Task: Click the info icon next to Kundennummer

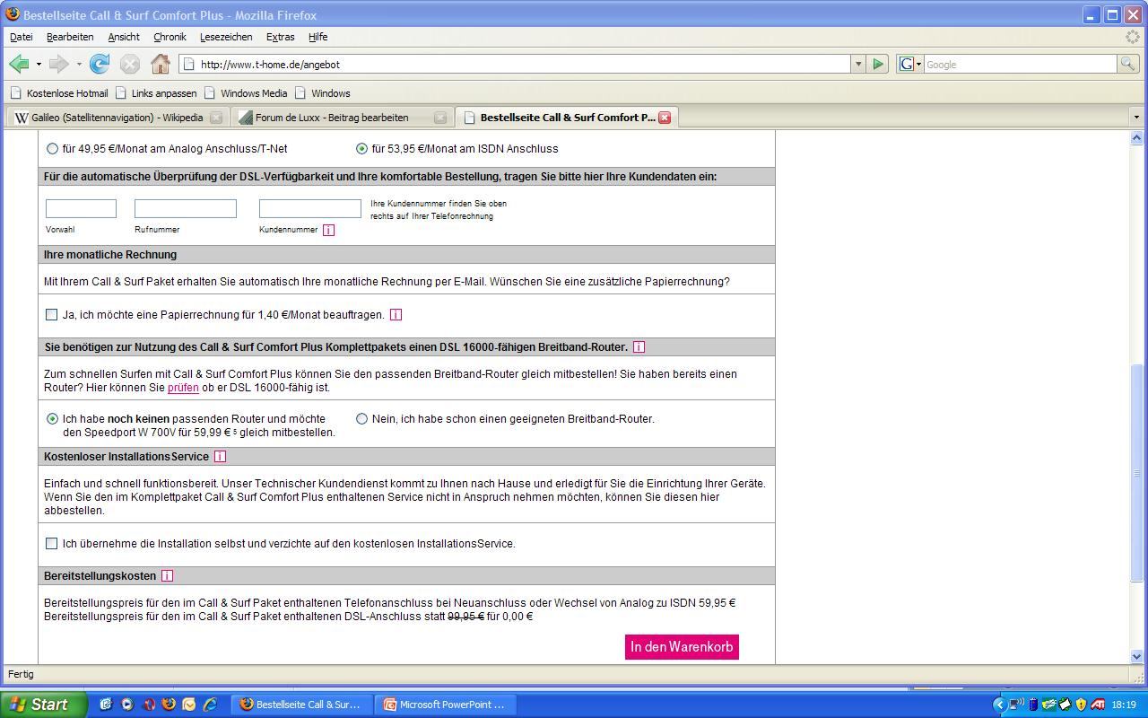Action: tap(328, 230)
